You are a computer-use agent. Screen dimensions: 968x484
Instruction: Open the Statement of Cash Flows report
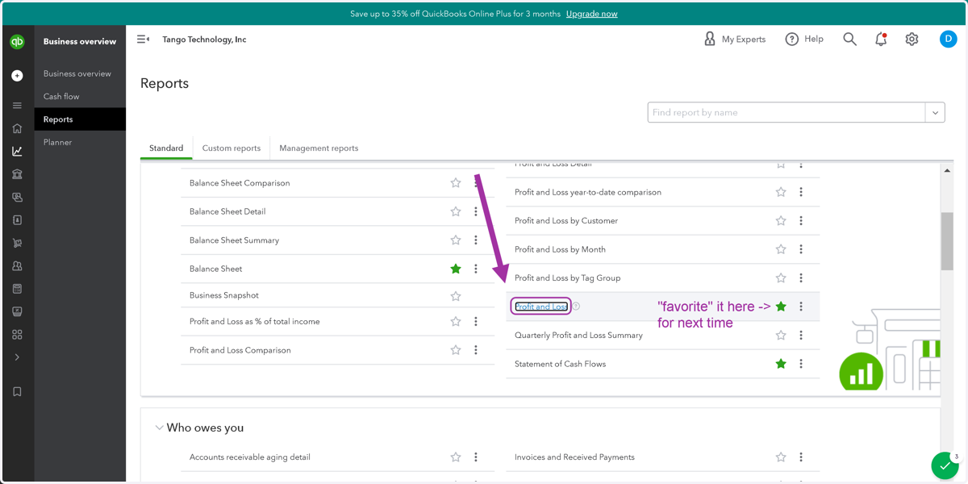click(560, 364)
